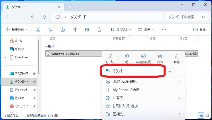Image resolution: width=212 pixels, height=120 pixels.
Task: Add a new tab with plus button
Action: 70,7
